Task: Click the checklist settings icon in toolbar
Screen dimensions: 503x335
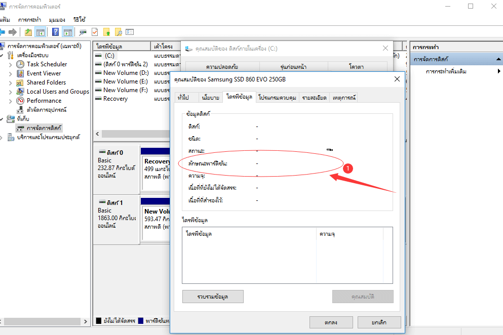Action: 130,32
